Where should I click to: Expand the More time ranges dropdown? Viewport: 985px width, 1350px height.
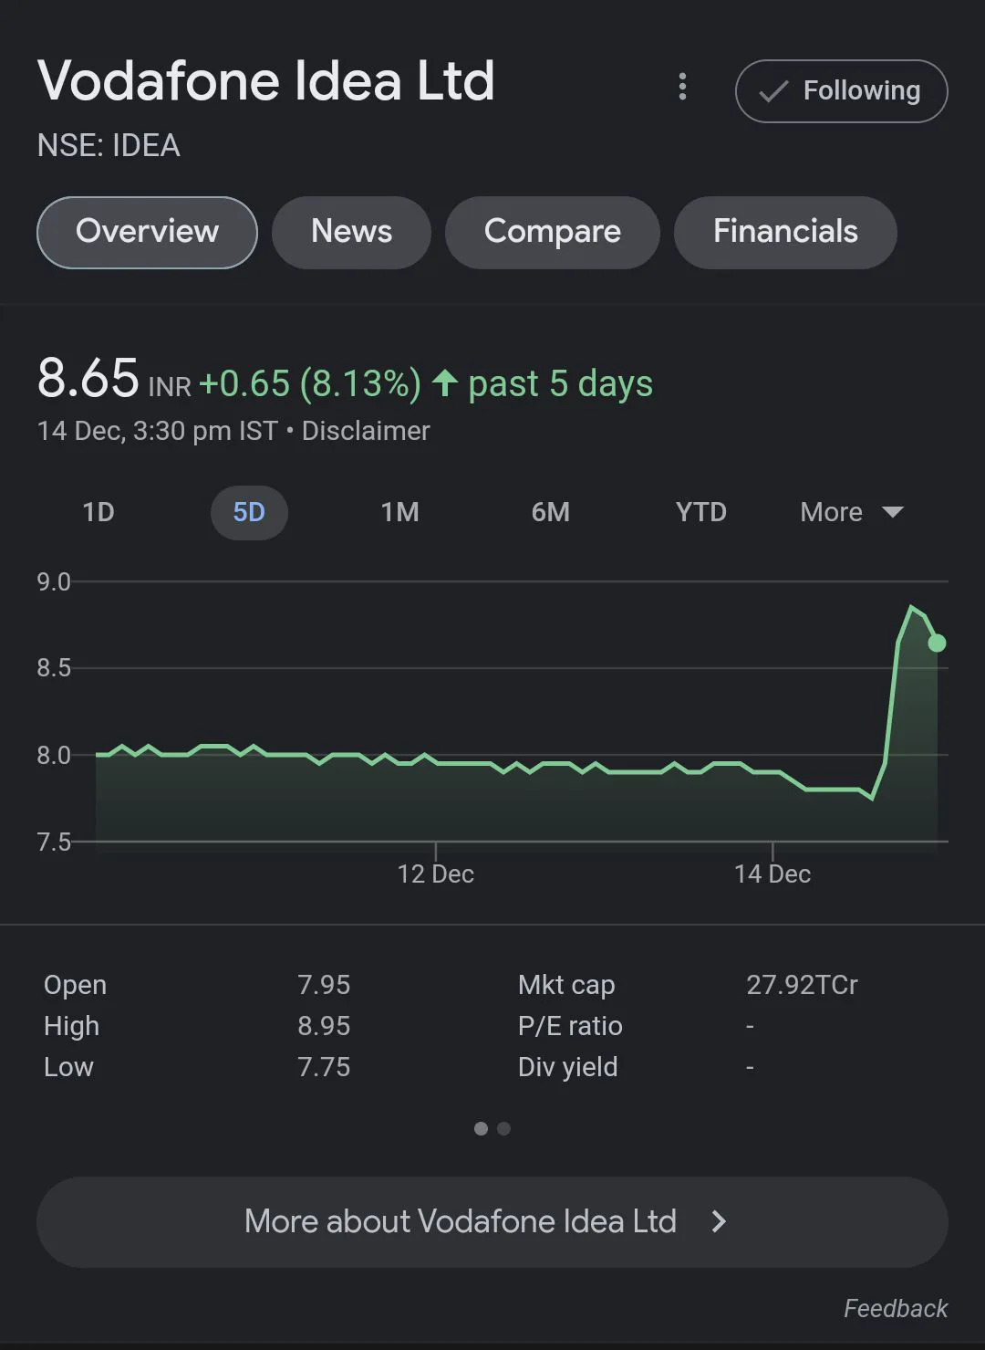pyautogui.click(x=852, y=512)
